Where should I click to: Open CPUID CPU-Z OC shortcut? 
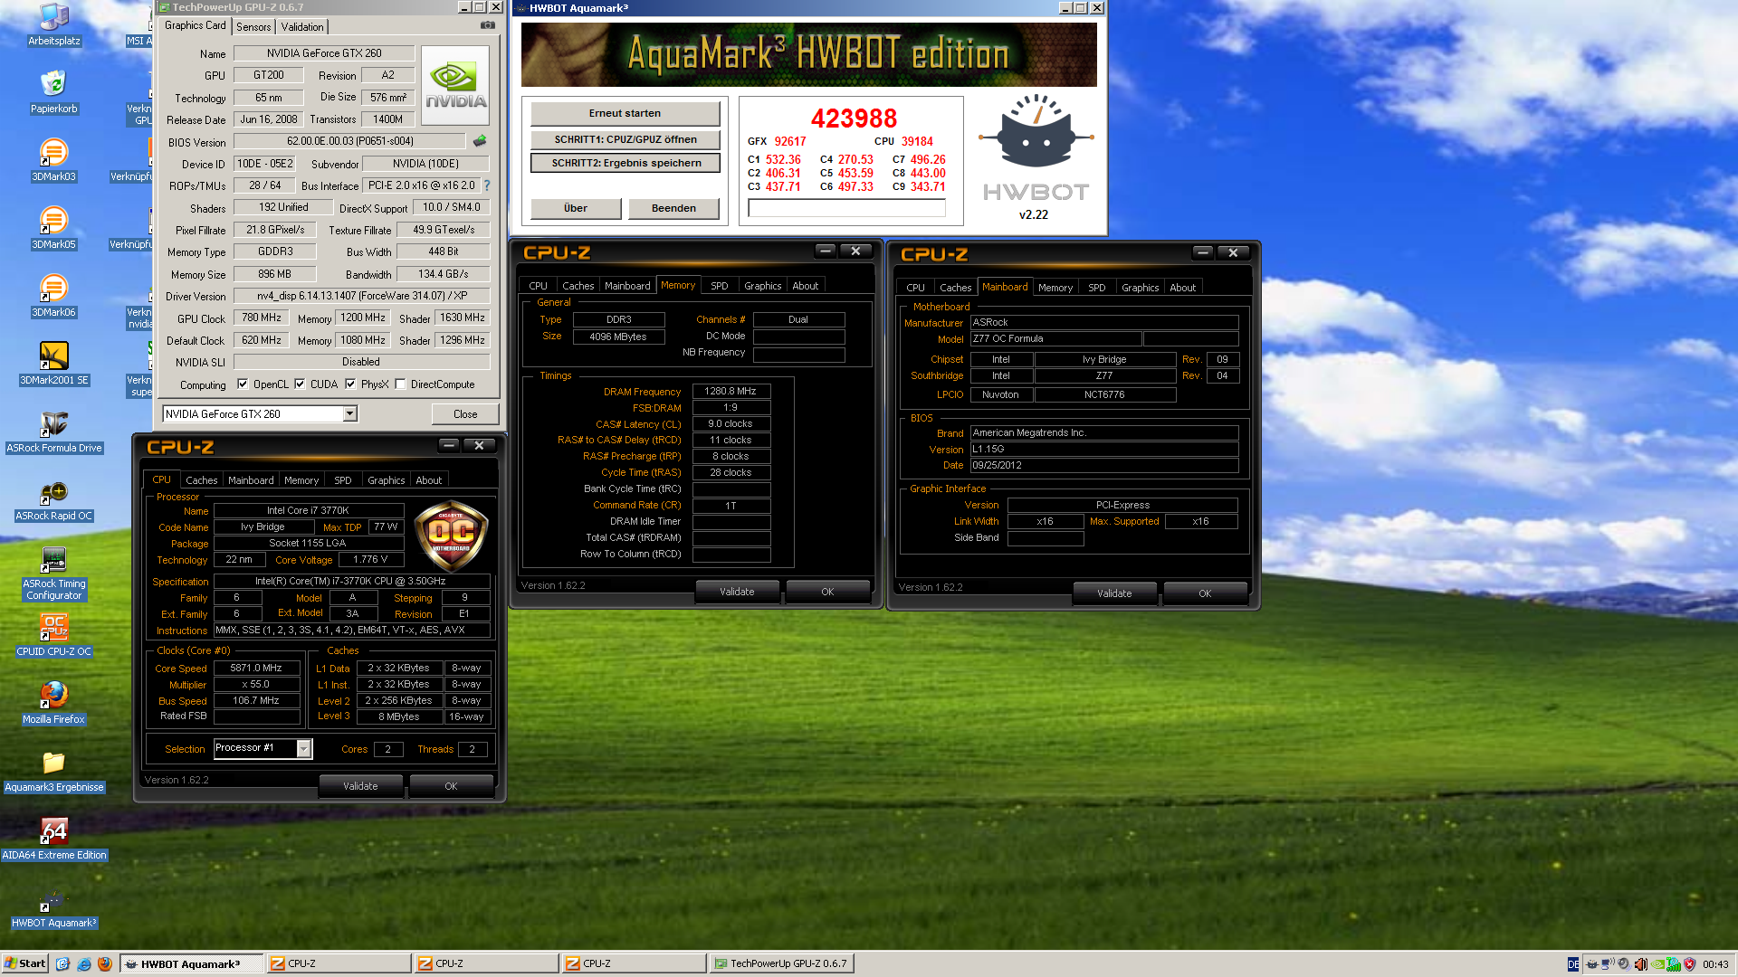pos(54,635)
